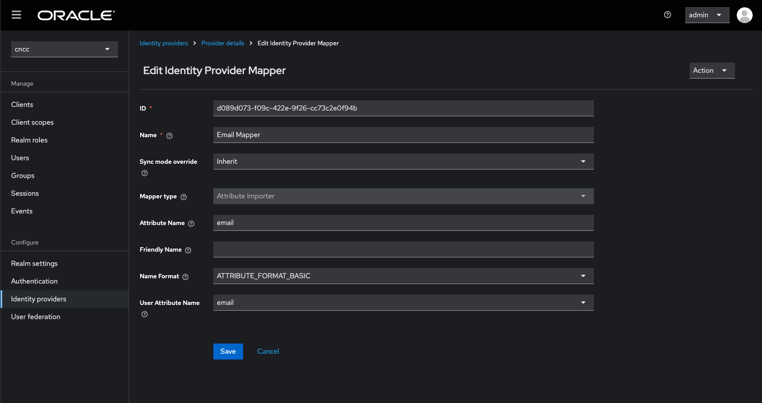Click the Save button
Viewport: 762px width, 403px height.
click(x=228, y=351)
